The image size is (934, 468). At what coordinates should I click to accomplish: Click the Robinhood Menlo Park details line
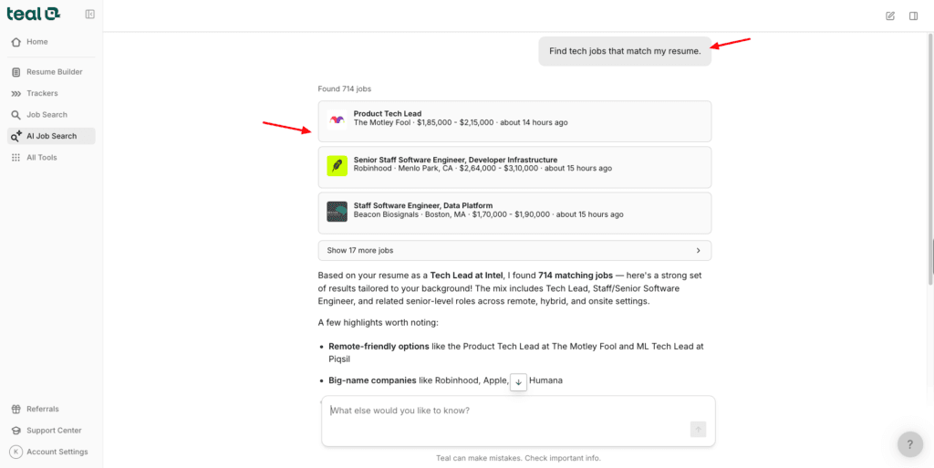click(x=483, y=169)
